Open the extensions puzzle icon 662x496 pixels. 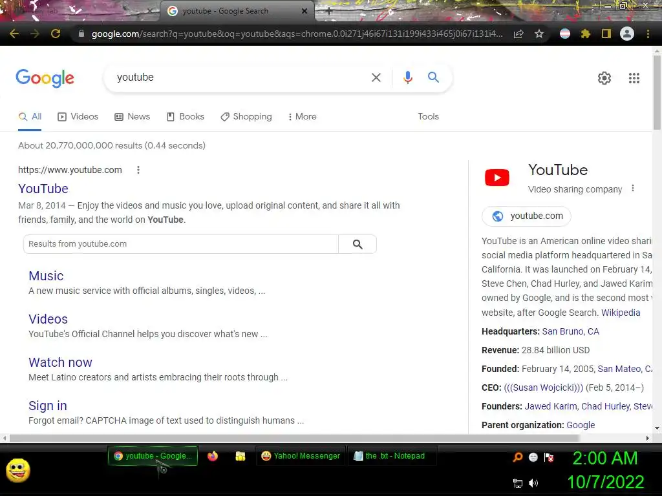pyautogui.click(x=585, y=34)
